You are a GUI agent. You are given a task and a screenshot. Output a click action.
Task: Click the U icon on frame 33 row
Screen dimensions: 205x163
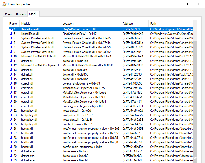click(11, 160)
